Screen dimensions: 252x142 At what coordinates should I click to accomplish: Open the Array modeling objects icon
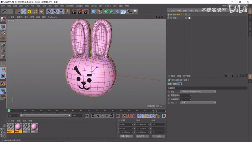(112, 11)
